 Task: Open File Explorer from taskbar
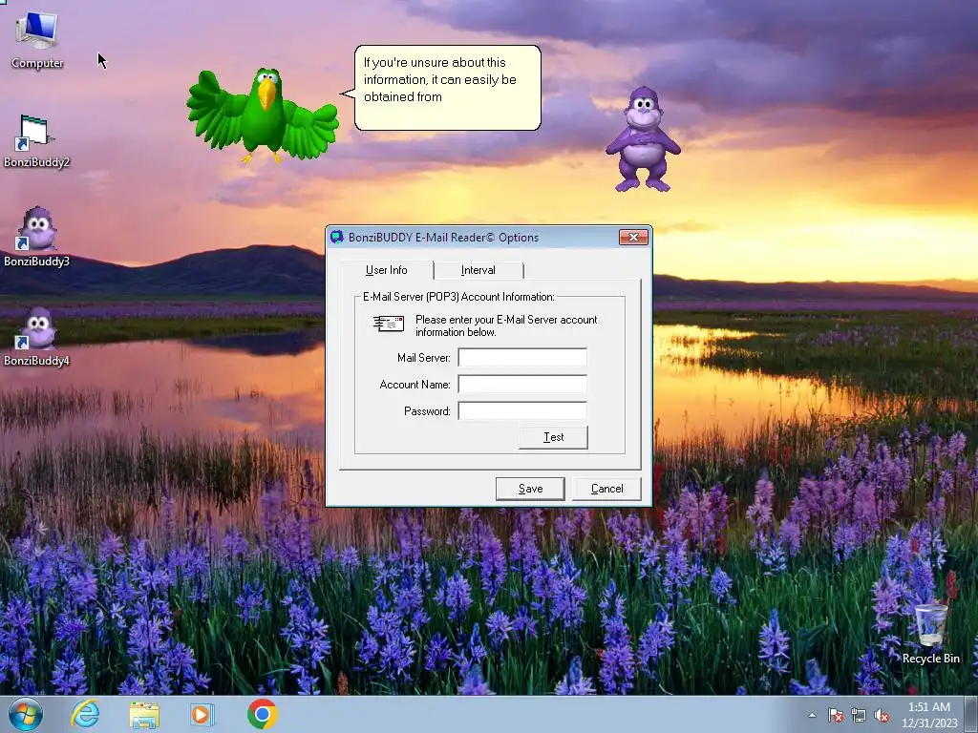click(144, 715)
